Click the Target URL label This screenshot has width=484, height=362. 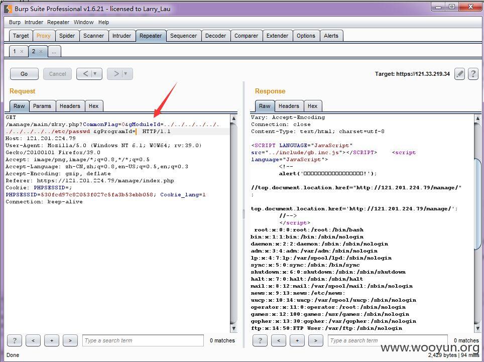[x=412, y=74]
